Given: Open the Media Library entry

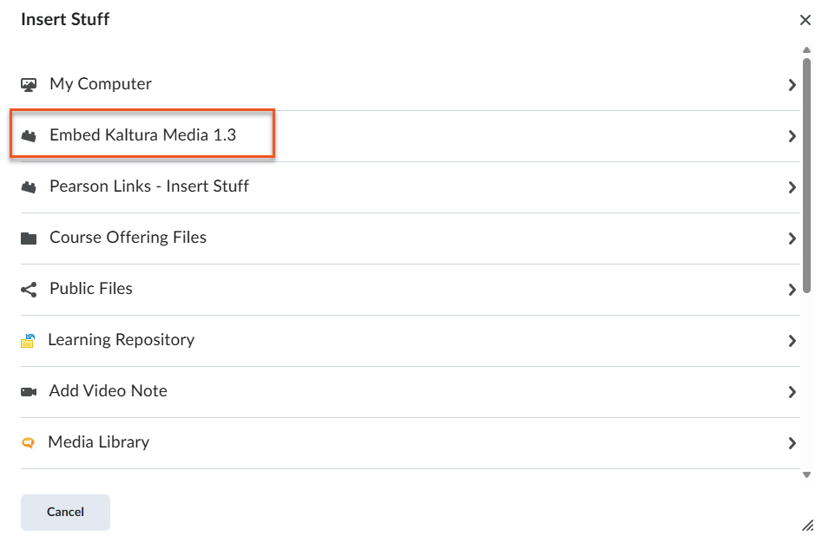Looking at the screenshot, I should [x=99, y=442].
